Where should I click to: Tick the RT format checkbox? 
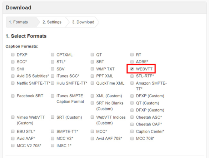132,55
